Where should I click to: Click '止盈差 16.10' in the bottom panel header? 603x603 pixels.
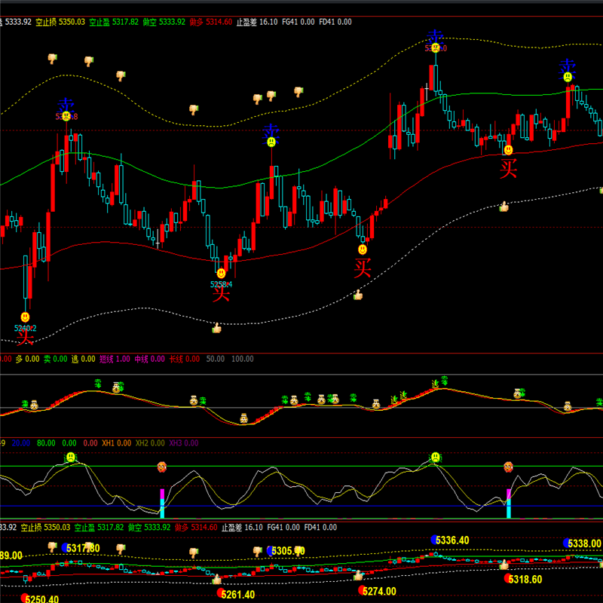pos(242,527)
